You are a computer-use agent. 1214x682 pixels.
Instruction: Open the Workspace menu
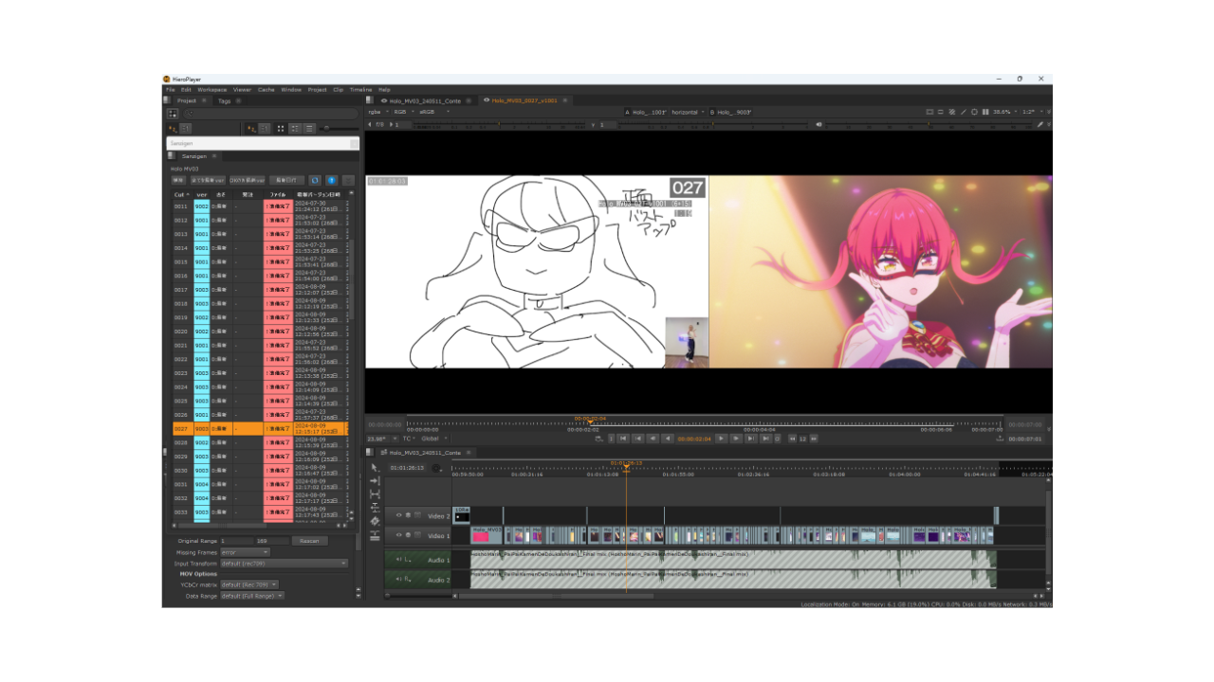[212, 90]
